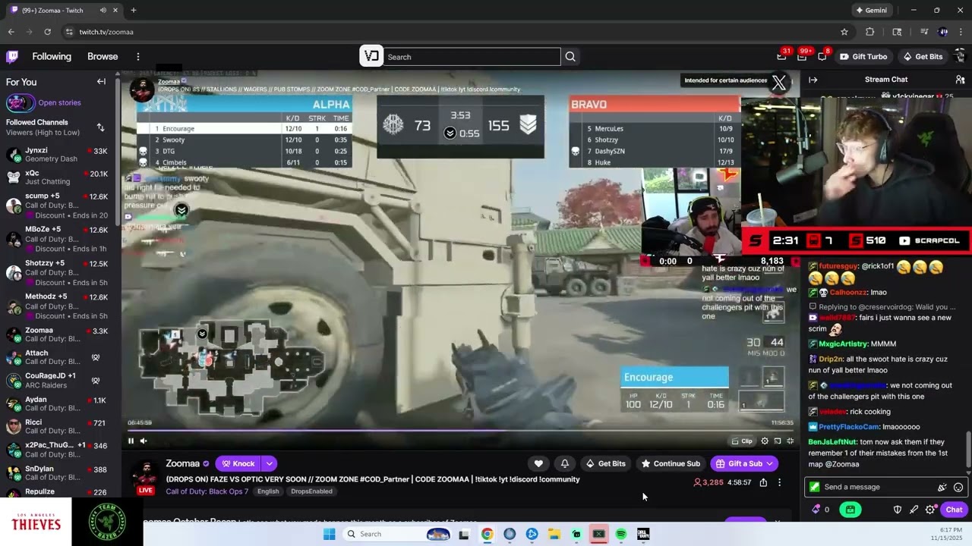The width and height of the screenshot is (972, 546).
Task: Open the chat settings gear dropdown
Action: (931, 510)
